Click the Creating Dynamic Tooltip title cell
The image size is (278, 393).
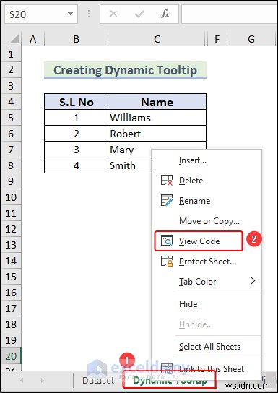tap(125, 70)
